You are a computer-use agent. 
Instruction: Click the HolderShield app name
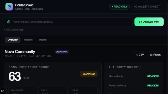(x=24, y=5)
